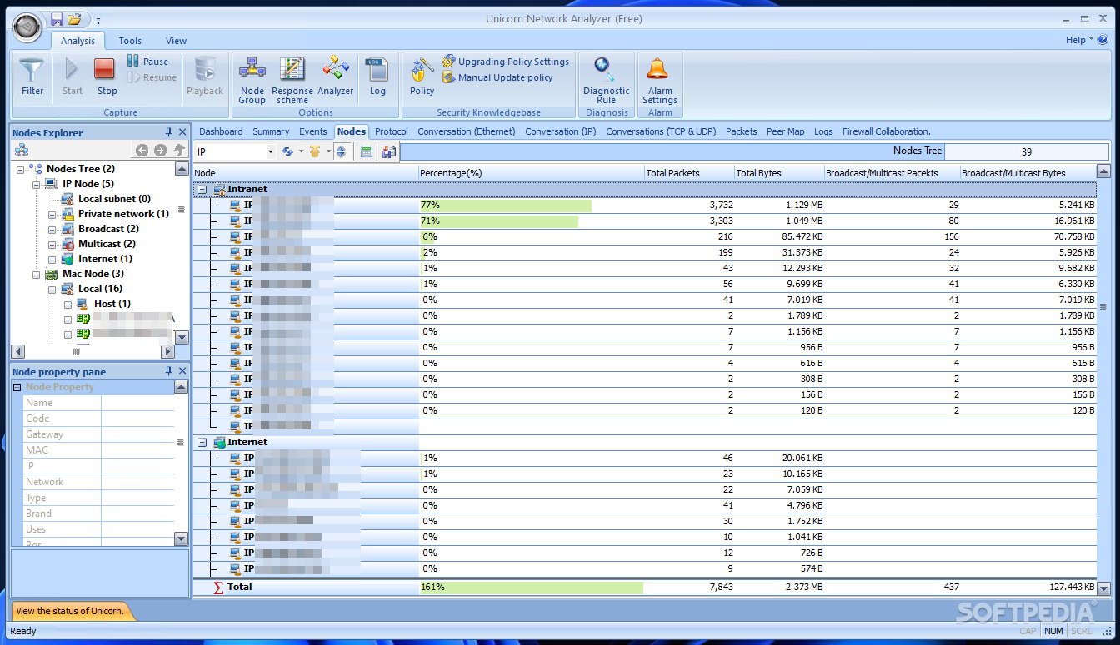Switch to the View ribbon tab
Viewport: 1120px width, 645px height.
tap(176, 41)
